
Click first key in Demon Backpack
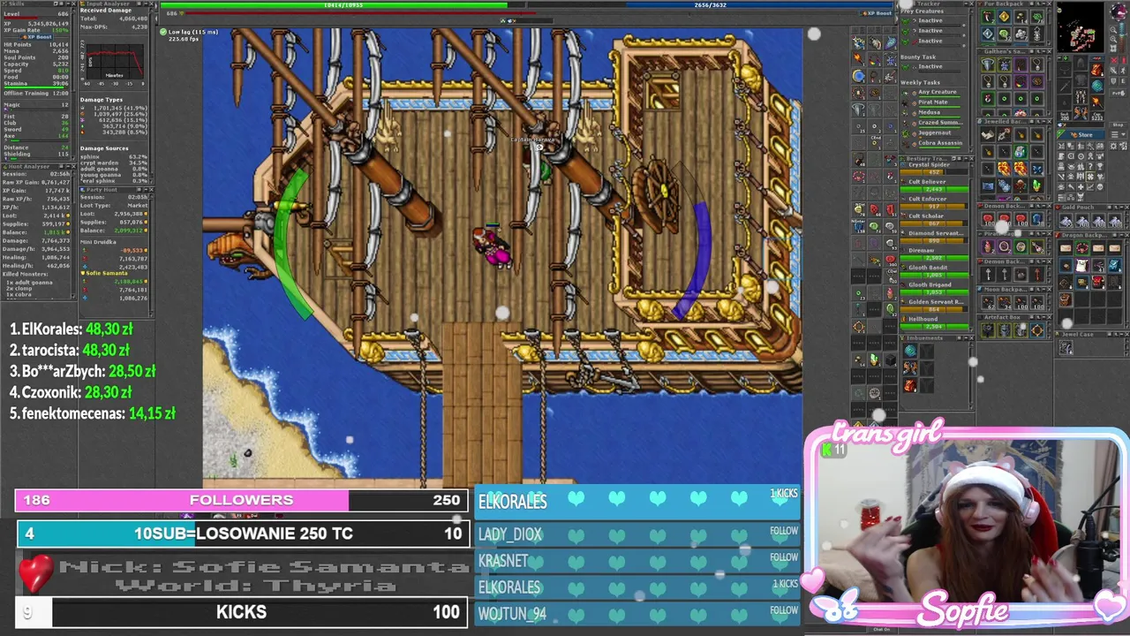988,274
